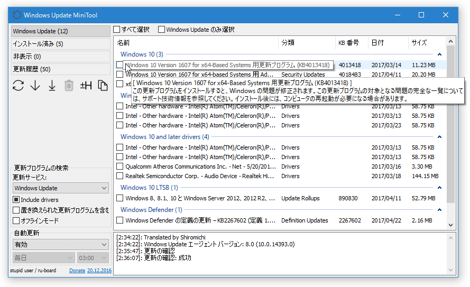This screenshot has width=470, height=287.
Task: Click log panel scrollbar down arrow
Action: pos(450,270)
